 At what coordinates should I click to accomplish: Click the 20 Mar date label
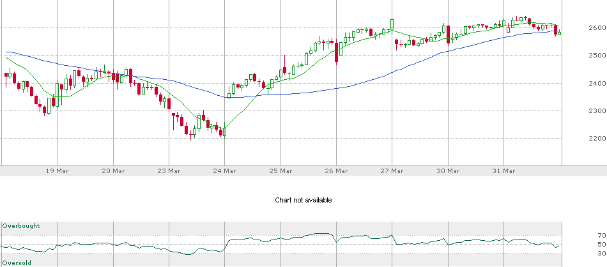pos(113,171)
